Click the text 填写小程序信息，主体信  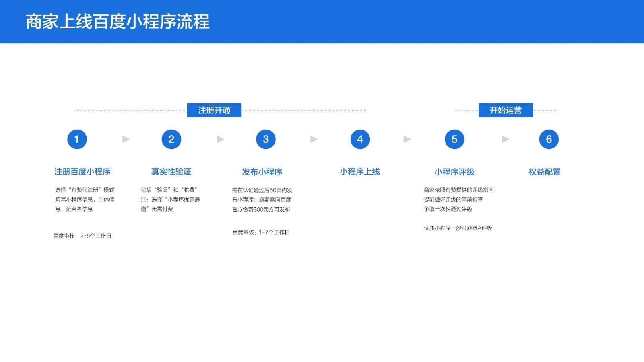[x=85, y=200]
